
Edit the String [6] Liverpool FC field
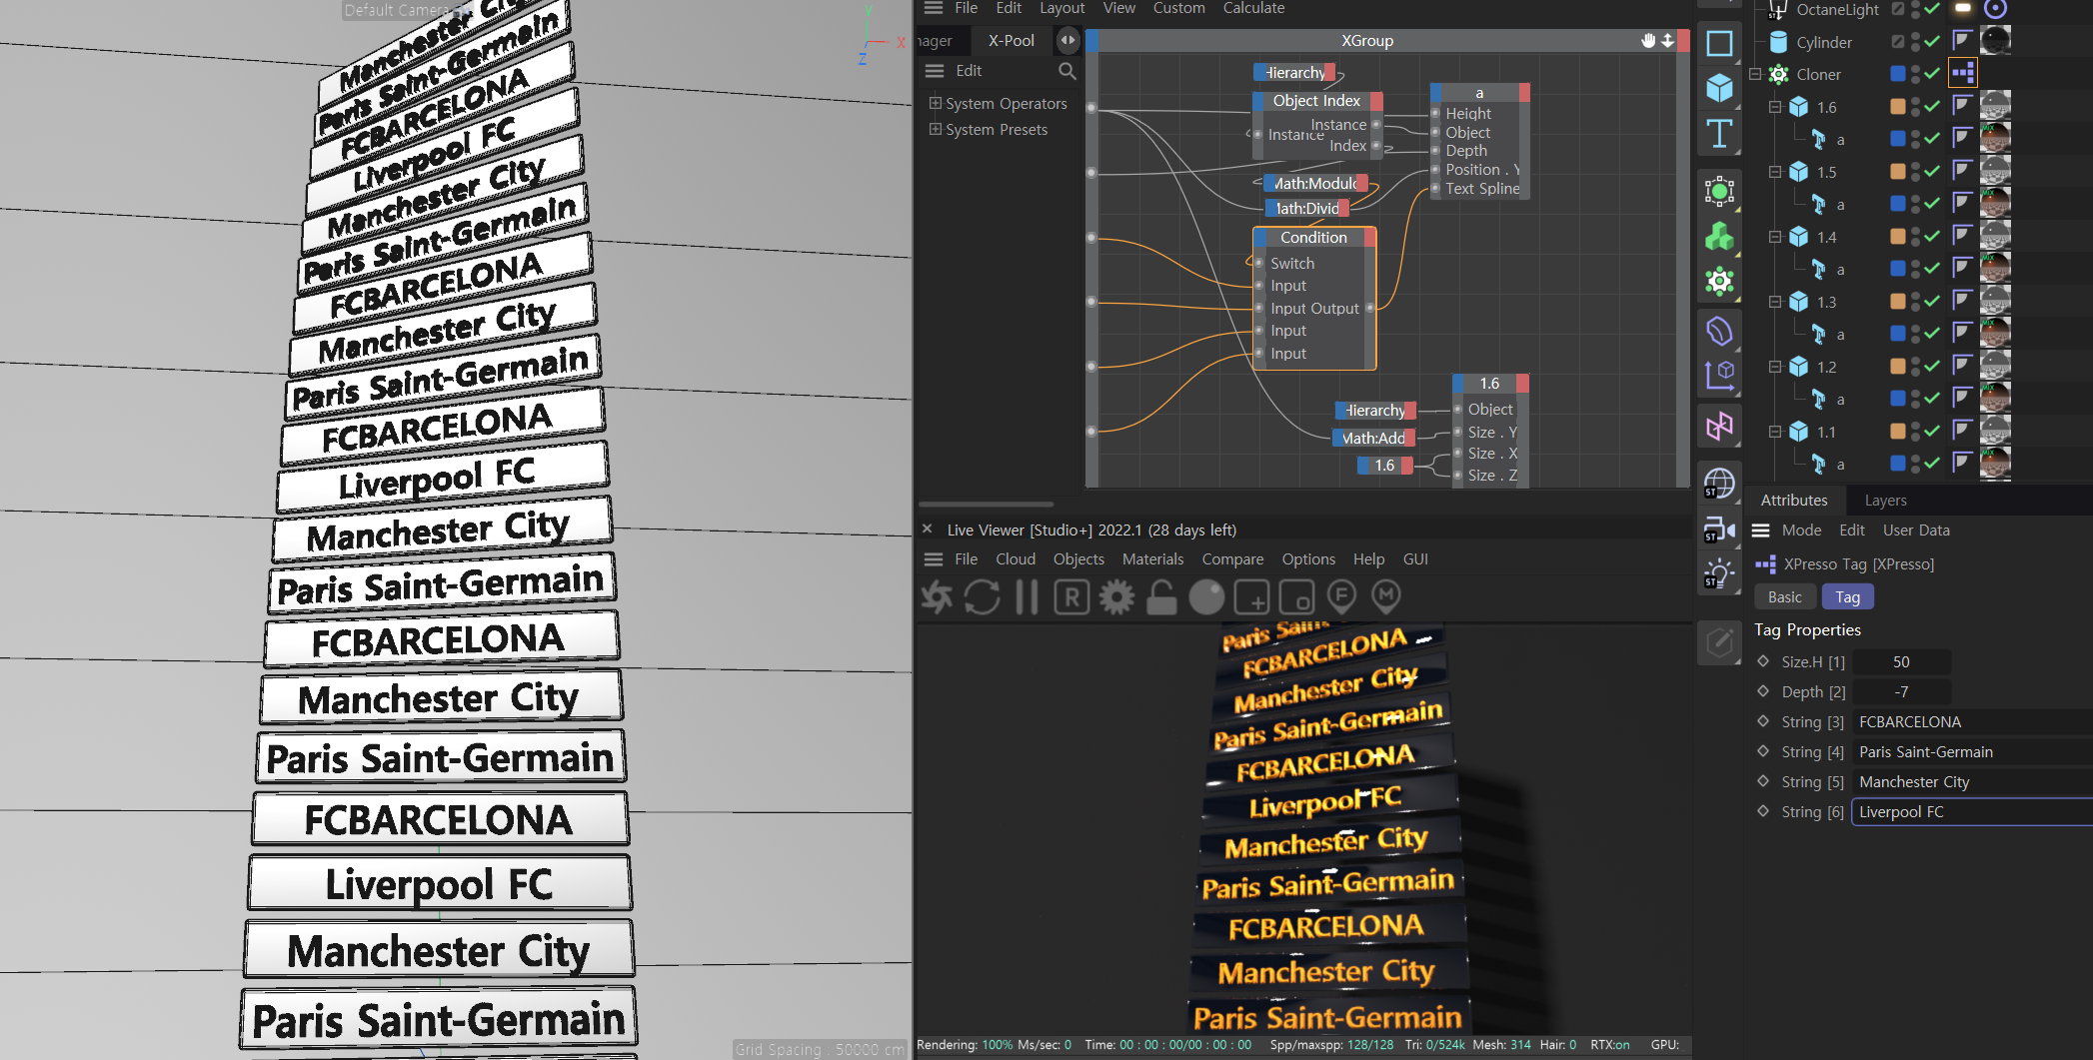1971,812
